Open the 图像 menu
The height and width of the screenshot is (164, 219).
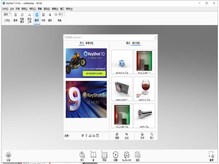point(40,9)
